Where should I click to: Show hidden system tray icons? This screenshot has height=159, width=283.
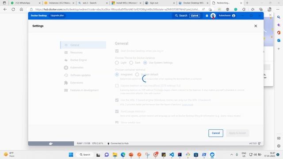[x=232, y=155]
